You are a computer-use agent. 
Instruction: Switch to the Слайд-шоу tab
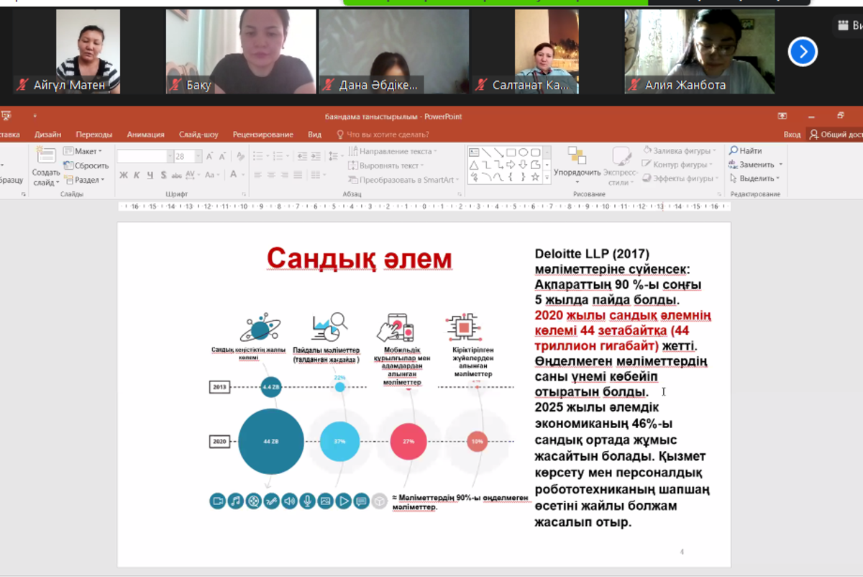click(198, 135)
